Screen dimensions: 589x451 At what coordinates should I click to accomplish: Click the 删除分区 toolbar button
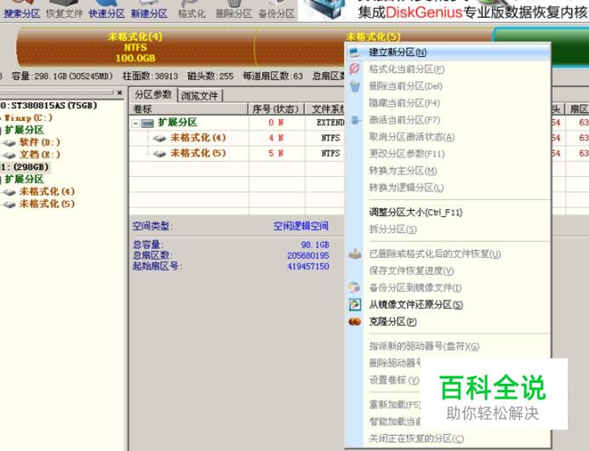click(x=234, y=10)
